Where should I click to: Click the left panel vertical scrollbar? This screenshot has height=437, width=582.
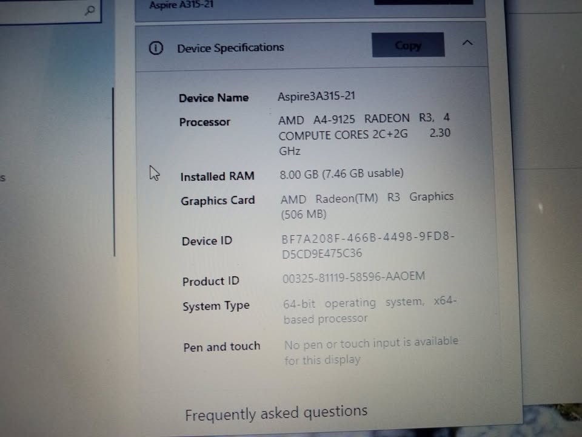coord(114,172)
